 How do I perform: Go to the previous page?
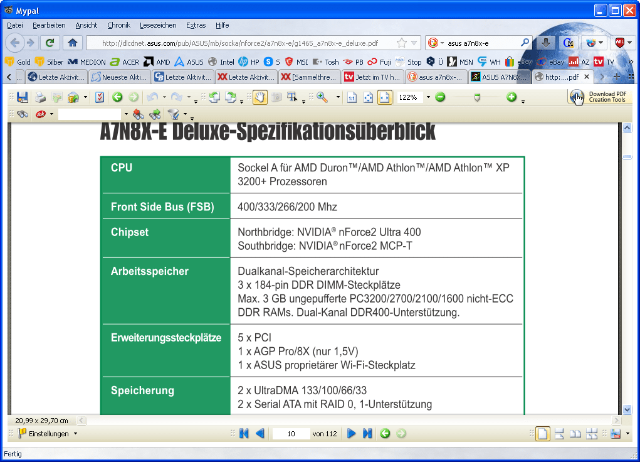pyautogui.click(x=260, y=433)
